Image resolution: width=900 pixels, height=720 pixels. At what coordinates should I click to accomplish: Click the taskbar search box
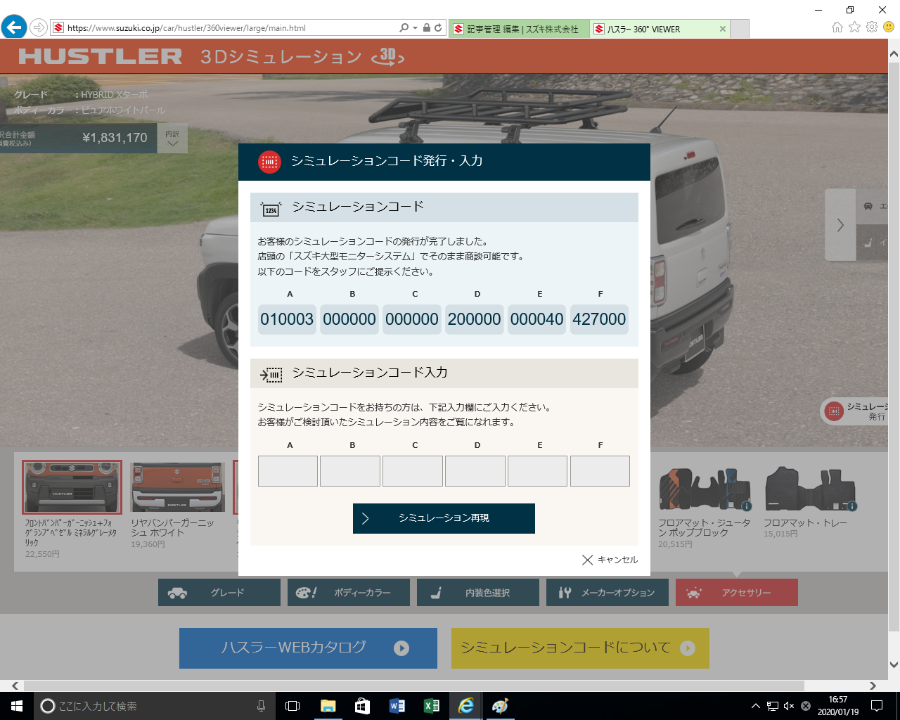(155, 706)
